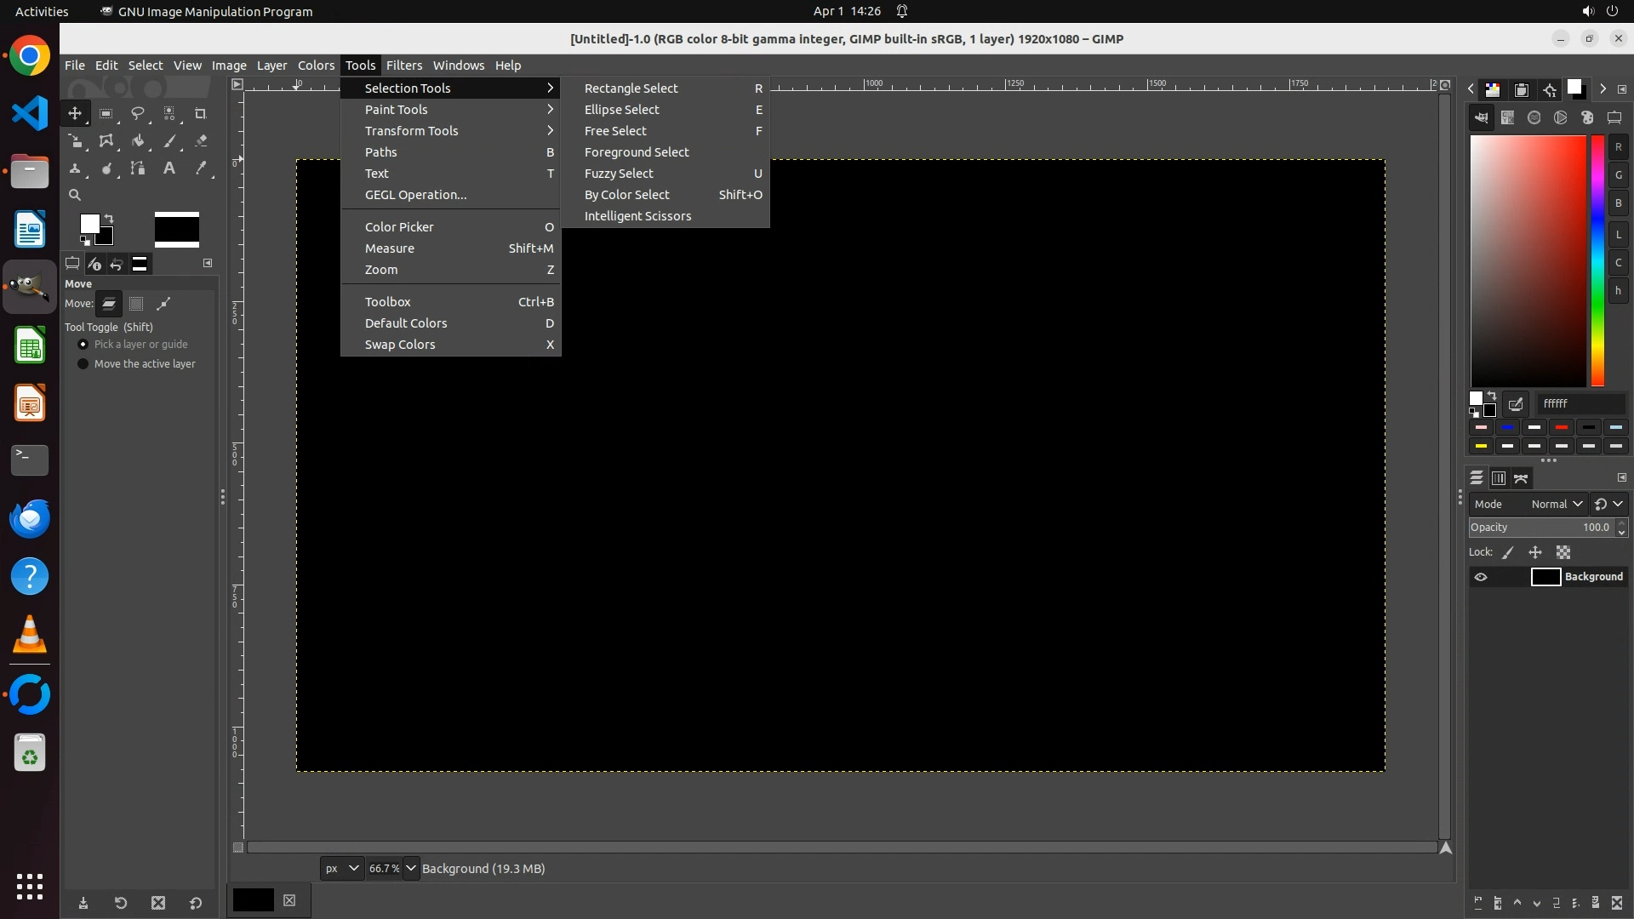
Task: Pick the Free Select lasso tool
Action: 138,113
